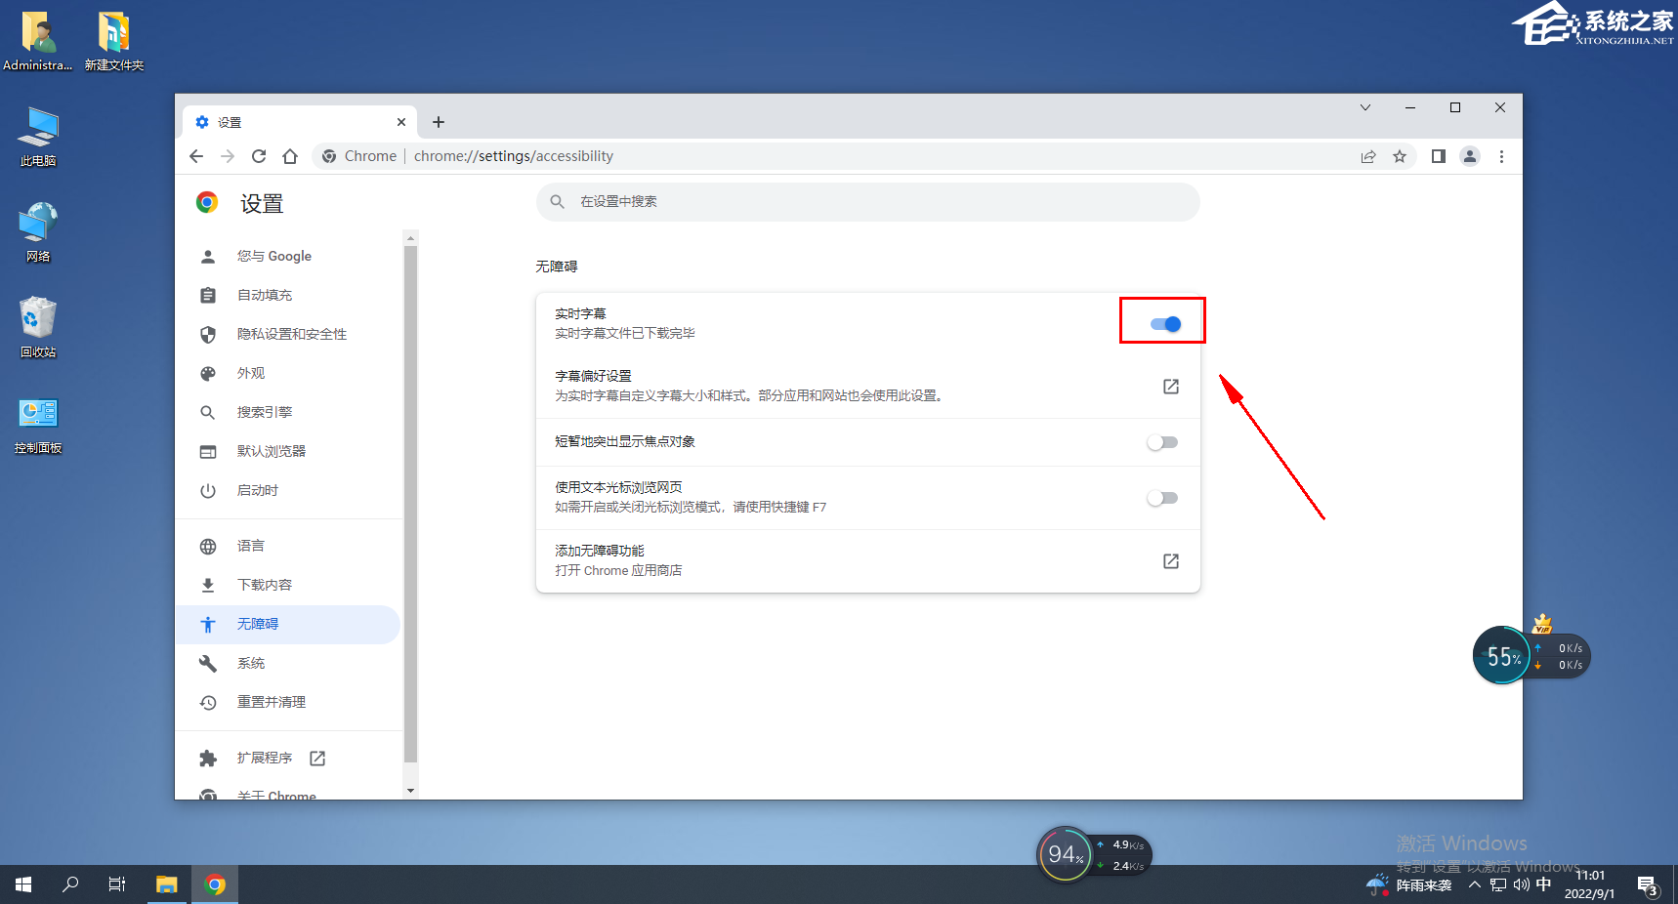Select the 控制面板 desktop icon
Viewport: 1678px width, 904px height.
(x=38, y=426)
